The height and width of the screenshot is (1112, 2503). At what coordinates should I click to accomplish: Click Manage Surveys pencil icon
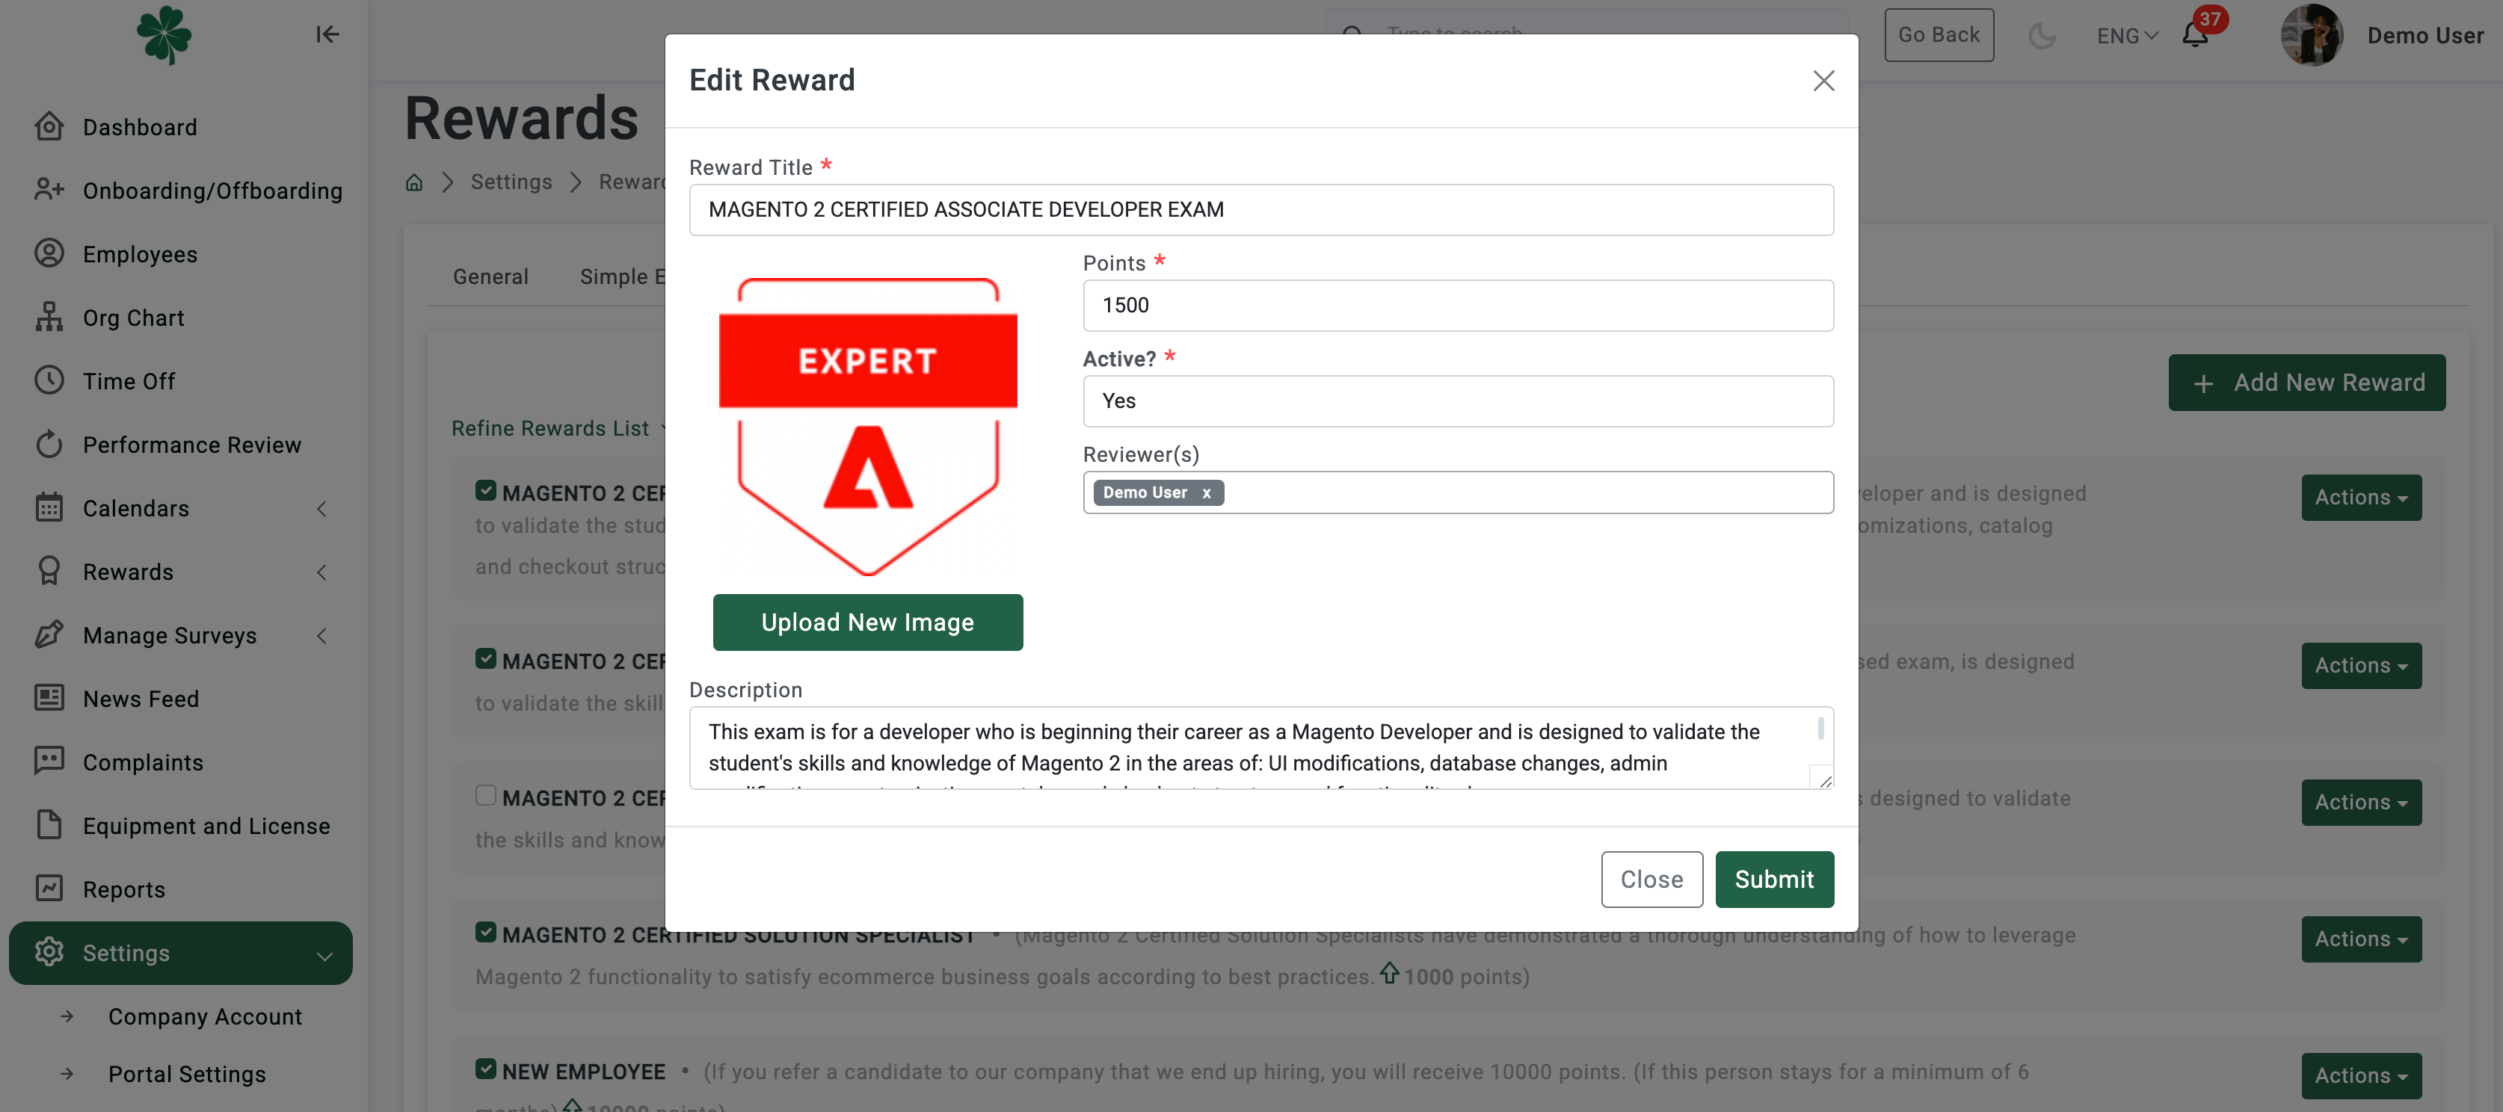tap(49, 635)
